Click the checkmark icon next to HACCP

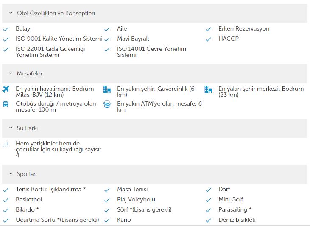pos(208,39)
